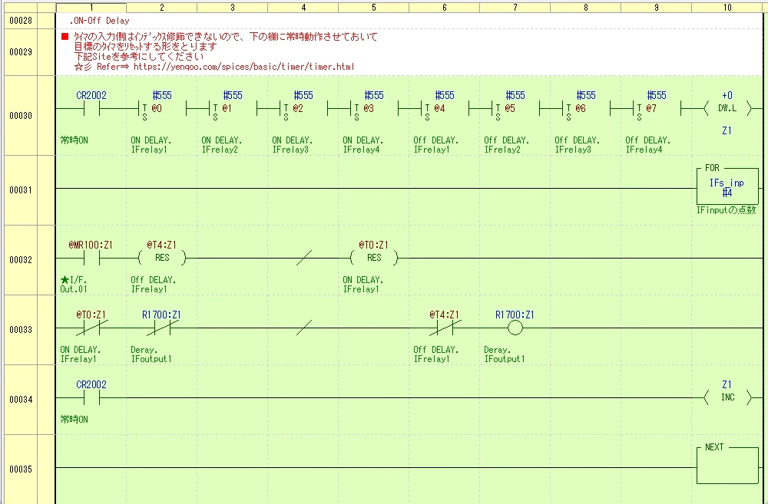Click the #555 value above T @0

click(162, 95)
